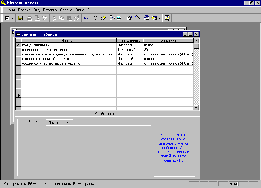Image resolution: width=261 pixels, height=188 pixels.
Task: Click the NUM indicator in the status bar
Action: coord(233,184)
